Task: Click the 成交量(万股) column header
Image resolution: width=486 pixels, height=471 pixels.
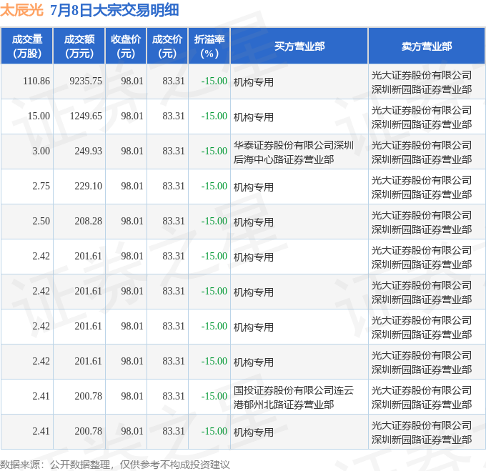Action: [x=27, y=46]
